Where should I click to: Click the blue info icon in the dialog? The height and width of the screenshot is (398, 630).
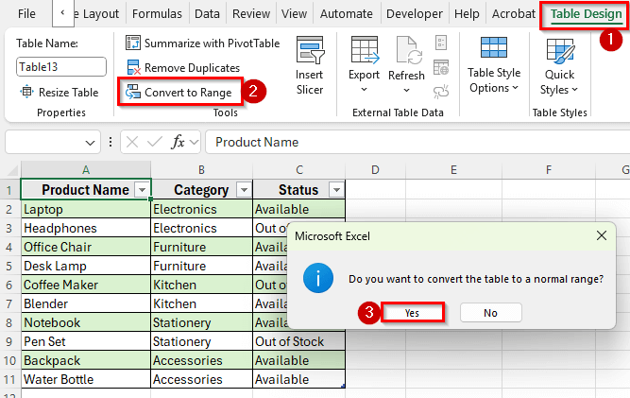click(x=318, y=278)
